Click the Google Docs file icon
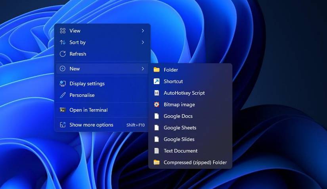This screenshot has height=189, width=327. (x=157, y=116)
